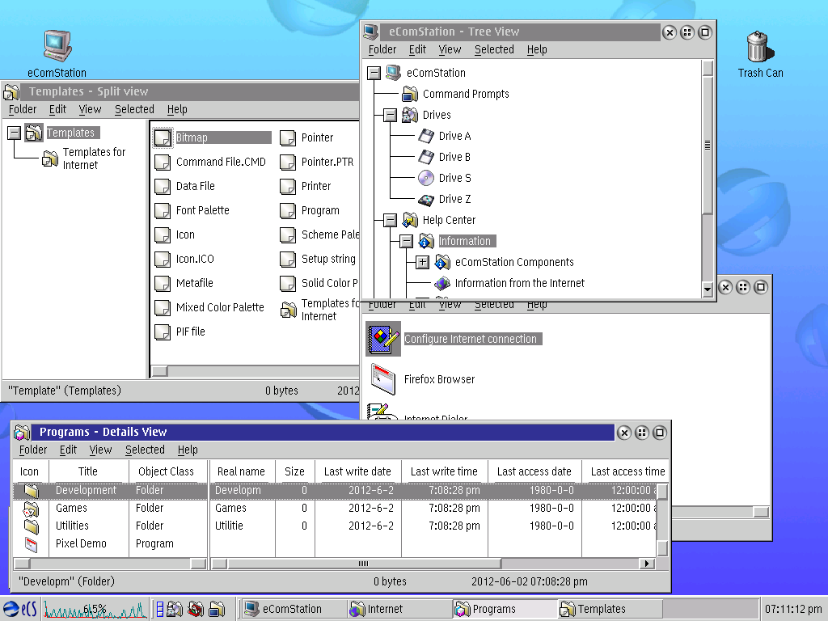828x621 pixels.
Task: Click the Object Class column header
Action: point(167,471)
